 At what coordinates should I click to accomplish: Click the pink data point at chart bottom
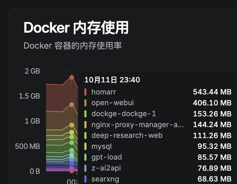click(x=72, y=171)
